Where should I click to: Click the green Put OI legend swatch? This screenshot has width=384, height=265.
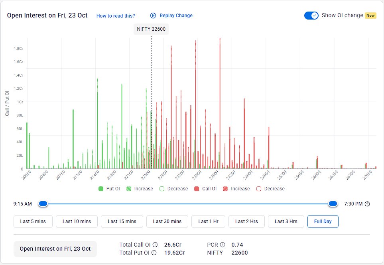click(x=100, y=189)
